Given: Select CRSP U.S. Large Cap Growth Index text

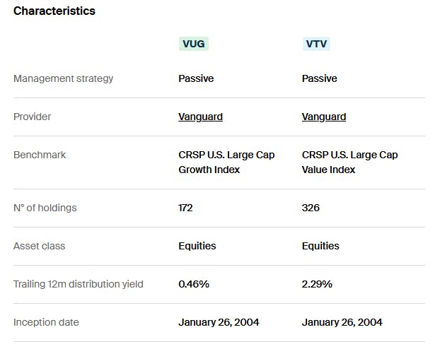Looking at the screenshot, I should click(x=226, y=162).
